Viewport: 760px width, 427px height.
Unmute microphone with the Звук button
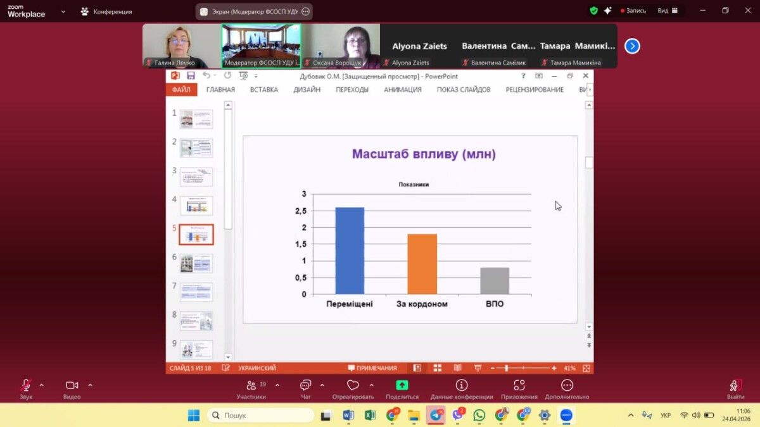pyautogui.click(x=26, y=385)
